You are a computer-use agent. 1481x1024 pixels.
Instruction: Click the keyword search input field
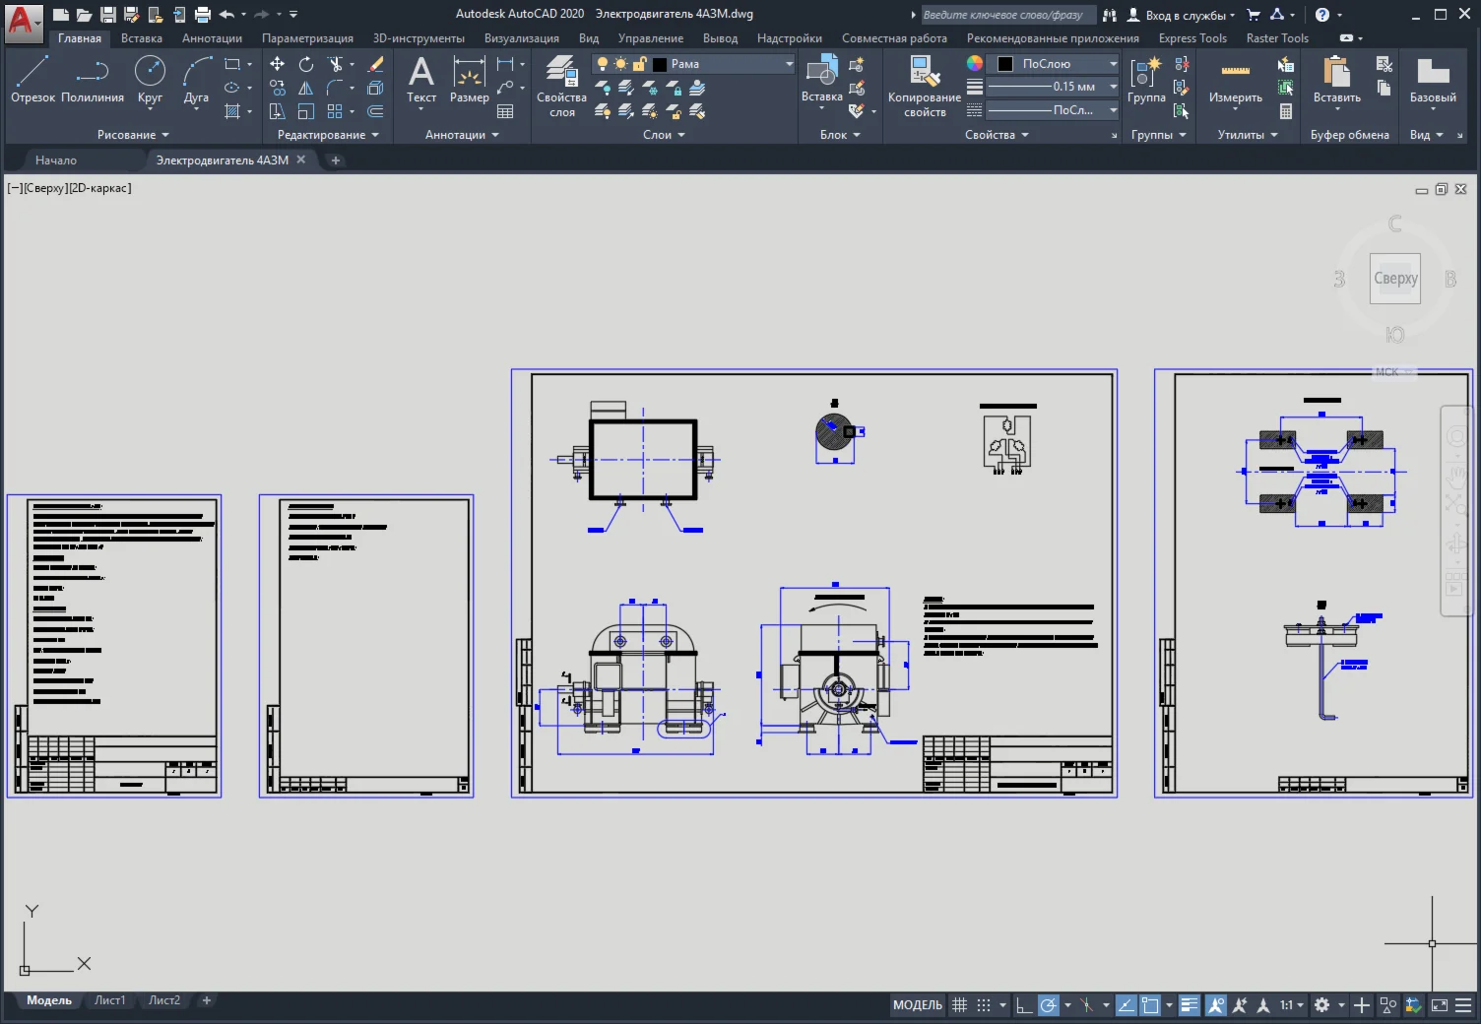point(1007,15)
